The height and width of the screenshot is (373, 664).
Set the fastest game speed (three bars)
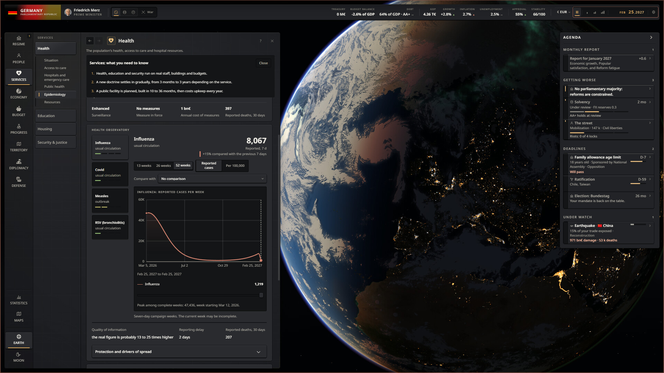(603, 12)
